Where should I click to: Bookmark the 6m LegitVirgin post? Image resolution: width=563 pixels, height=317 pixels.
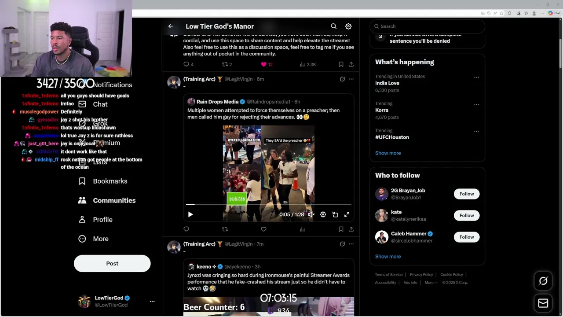coord(341,229)
